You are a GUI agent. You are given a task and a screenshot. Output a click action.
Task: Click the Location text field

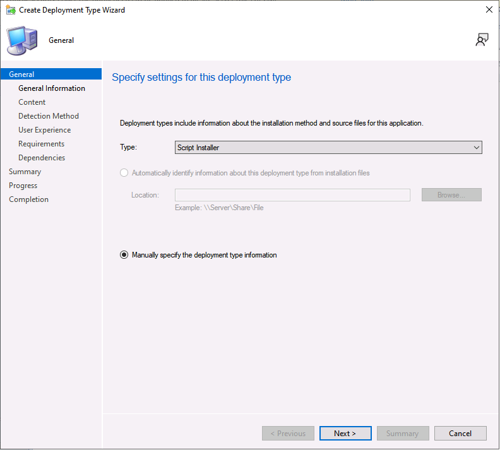coord(292,195)
